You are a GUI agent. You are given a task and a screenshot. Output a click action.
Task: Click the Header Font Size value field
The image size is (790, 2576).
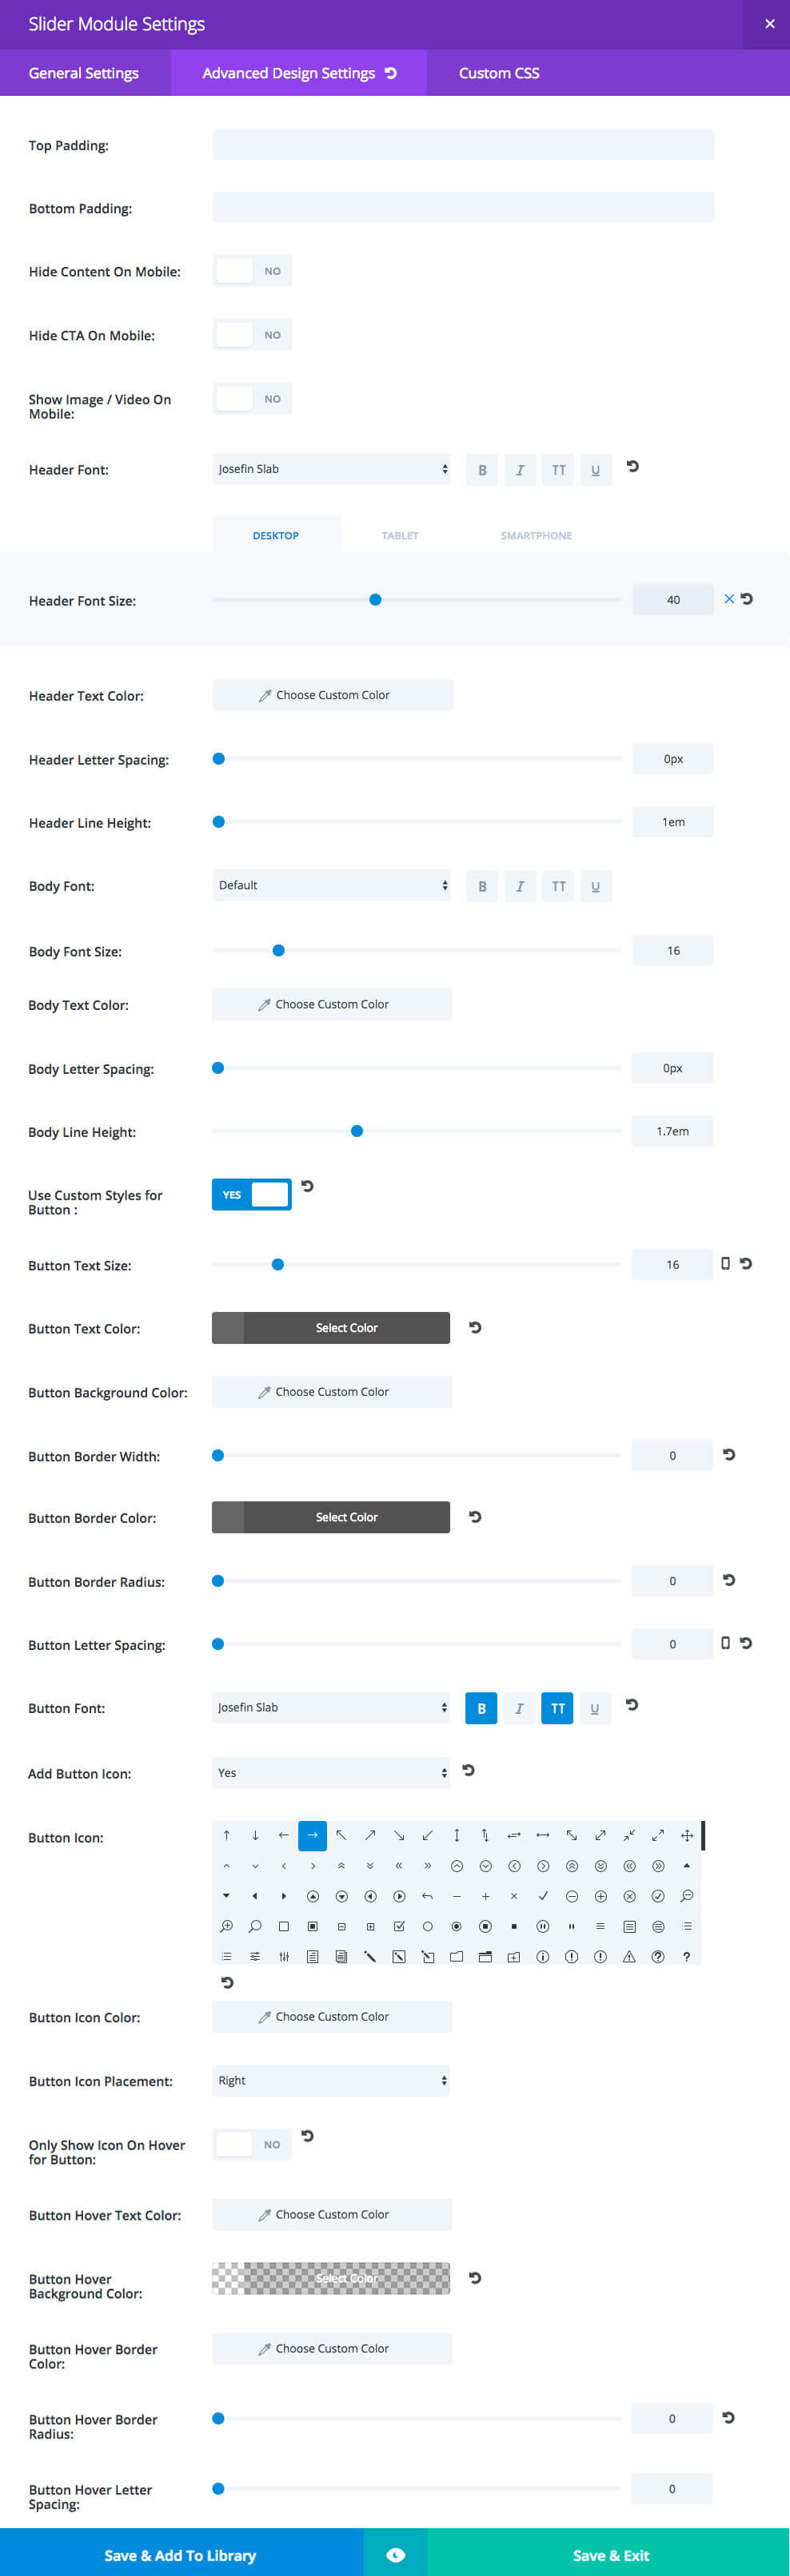pyautogui.click(x=672, y=599)
